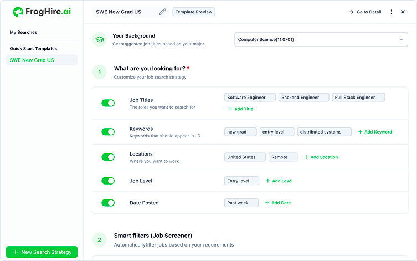Screen dimensions: 417x261
Task: Click the Job Level row label
Action: click(x=141, y=181)
